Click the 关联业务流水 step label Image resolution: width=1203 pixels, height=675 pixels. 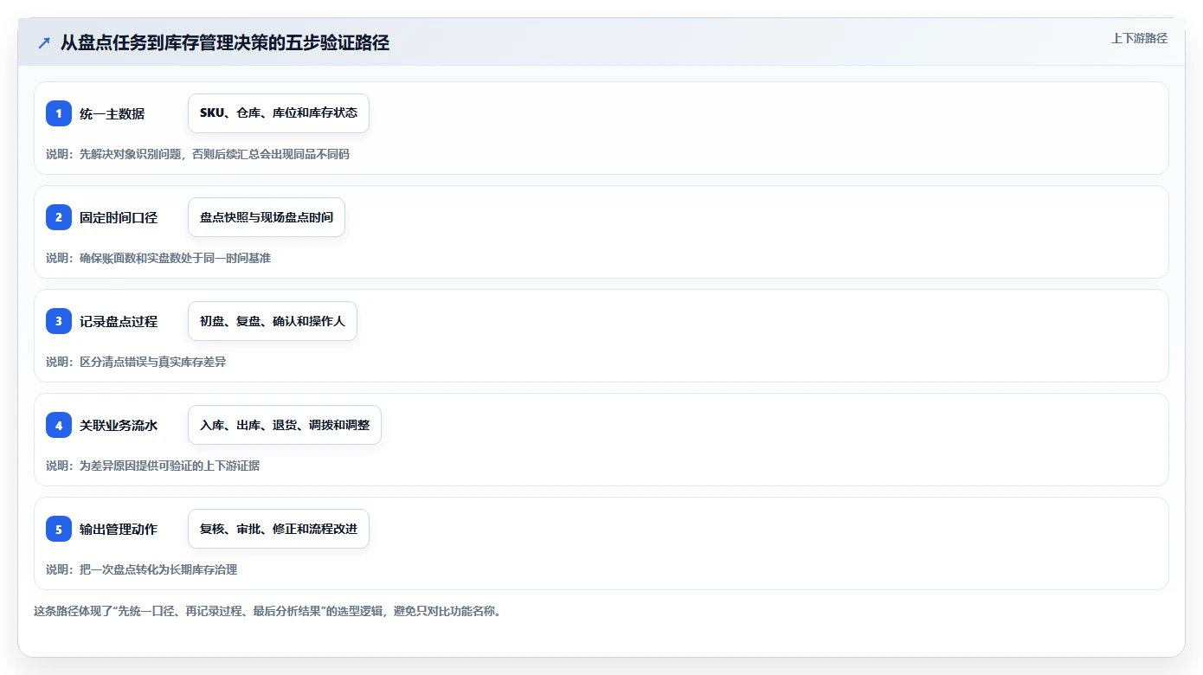point(119,425)
